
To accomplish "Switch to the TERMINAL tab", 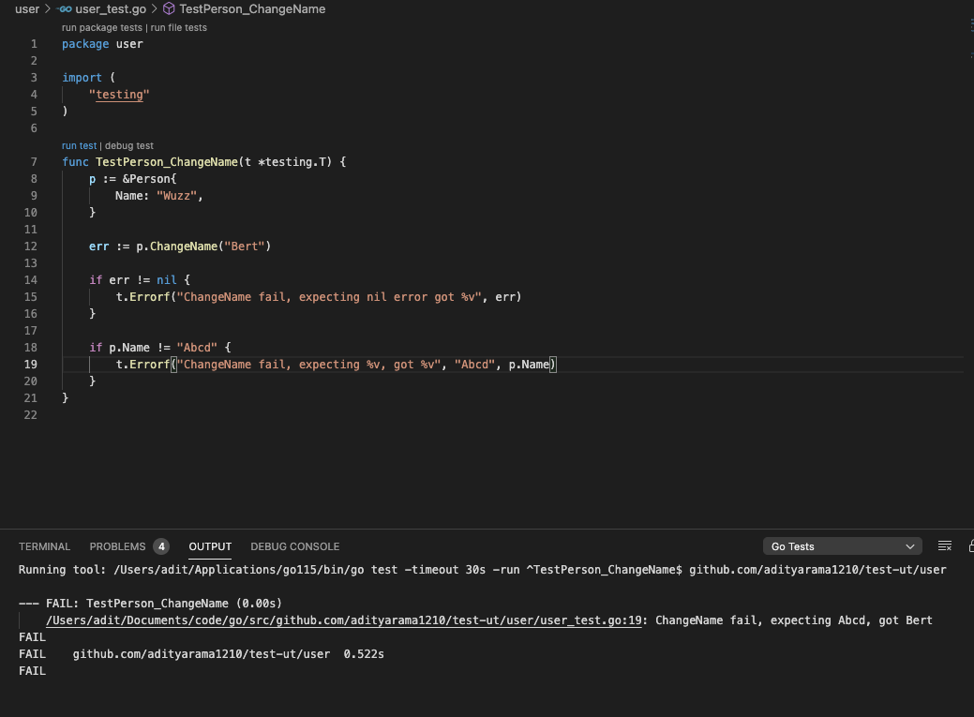I will pos(44,546).
